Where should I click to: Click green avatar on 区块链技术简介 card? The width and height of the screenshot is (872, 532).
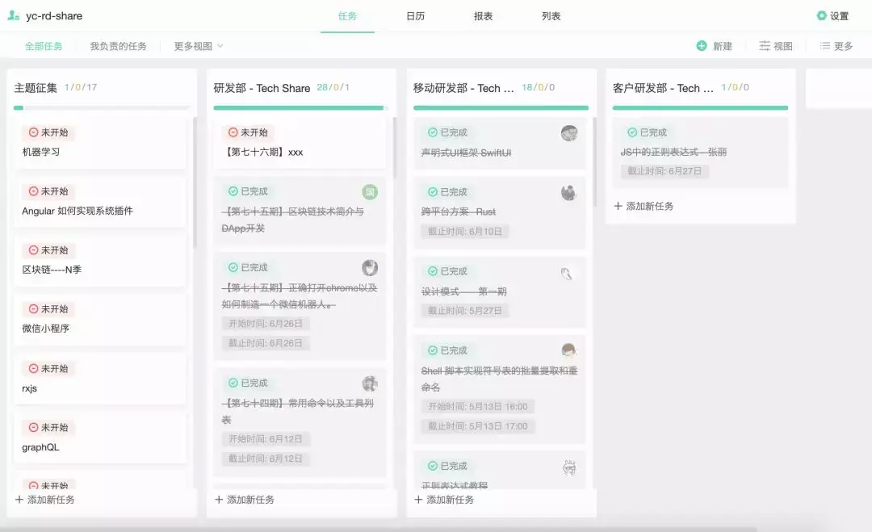[370, 192]
